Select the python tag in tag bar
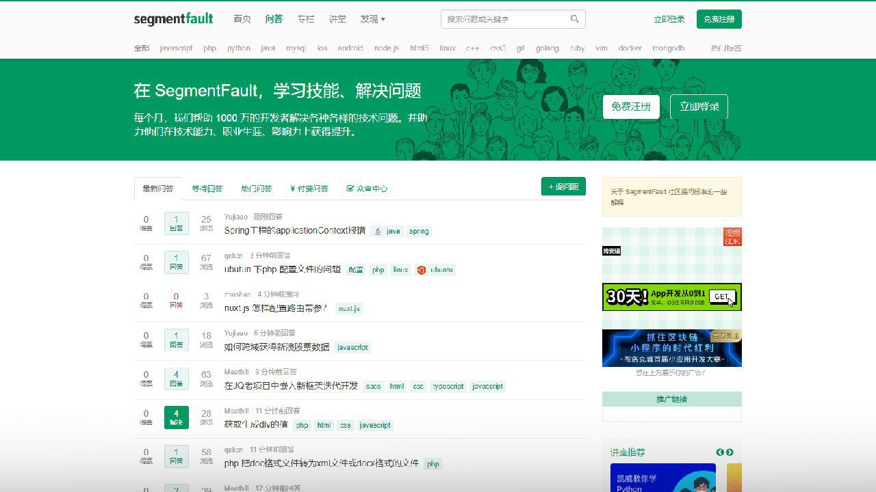The height and width of the screenshot is (492, 876). tap(239, 49)
